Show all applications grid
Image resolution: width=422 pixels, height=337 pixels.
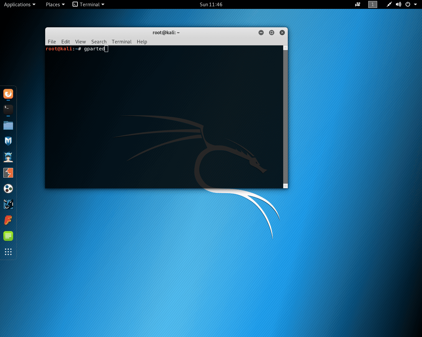(x=8, y=252)
